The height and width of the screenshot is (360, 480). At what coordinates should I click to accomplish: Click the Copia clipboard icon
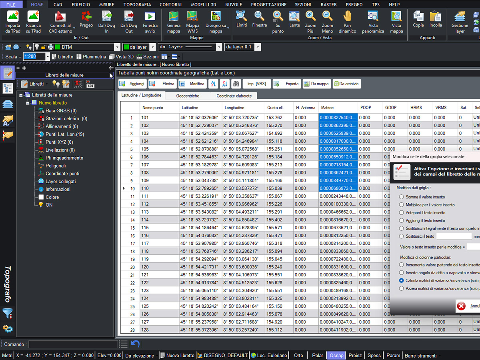(x=418, y=19)
